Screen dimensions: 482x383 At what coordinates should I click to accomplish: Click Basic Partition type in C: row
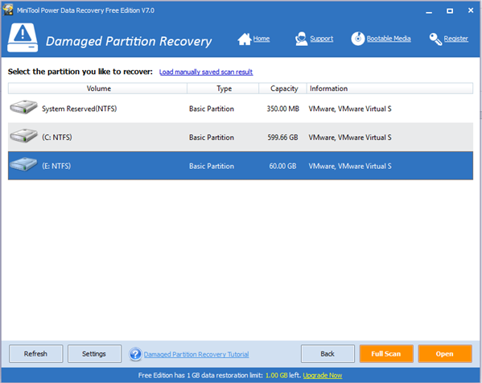coord(212,138)
